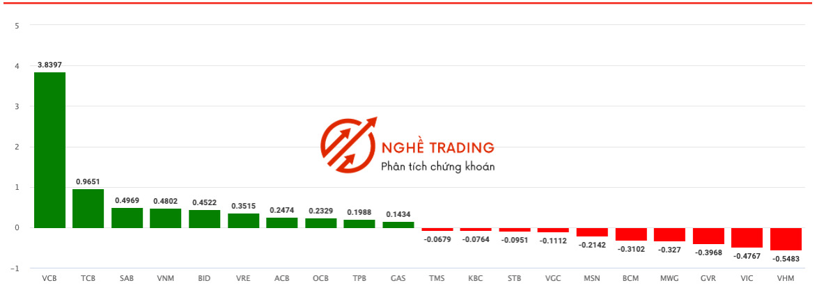
Task: Click the red BCM bar
Action: point(631,234)
